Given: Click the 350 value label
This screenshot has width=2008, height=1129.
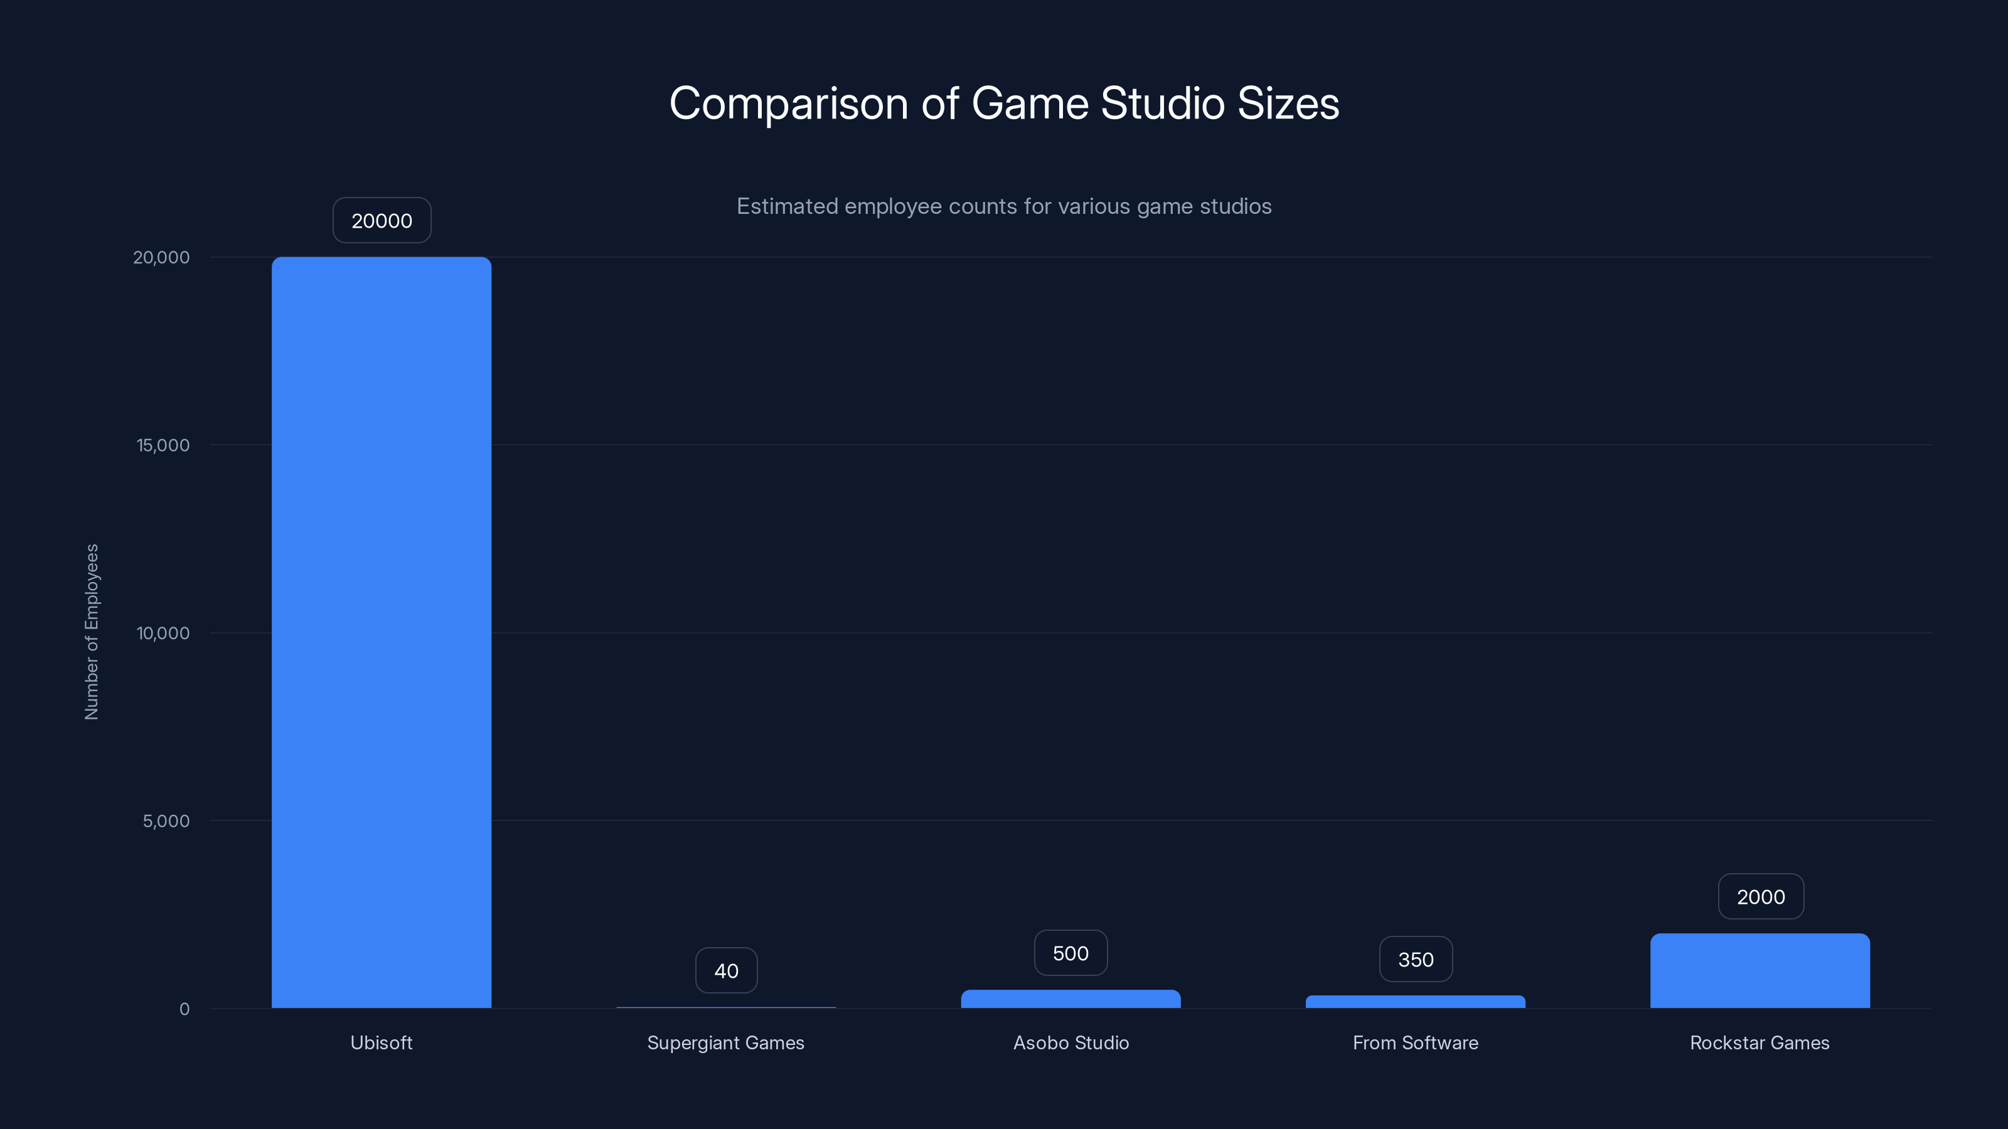Looking at the screenshot, I should pos(1415,959).
